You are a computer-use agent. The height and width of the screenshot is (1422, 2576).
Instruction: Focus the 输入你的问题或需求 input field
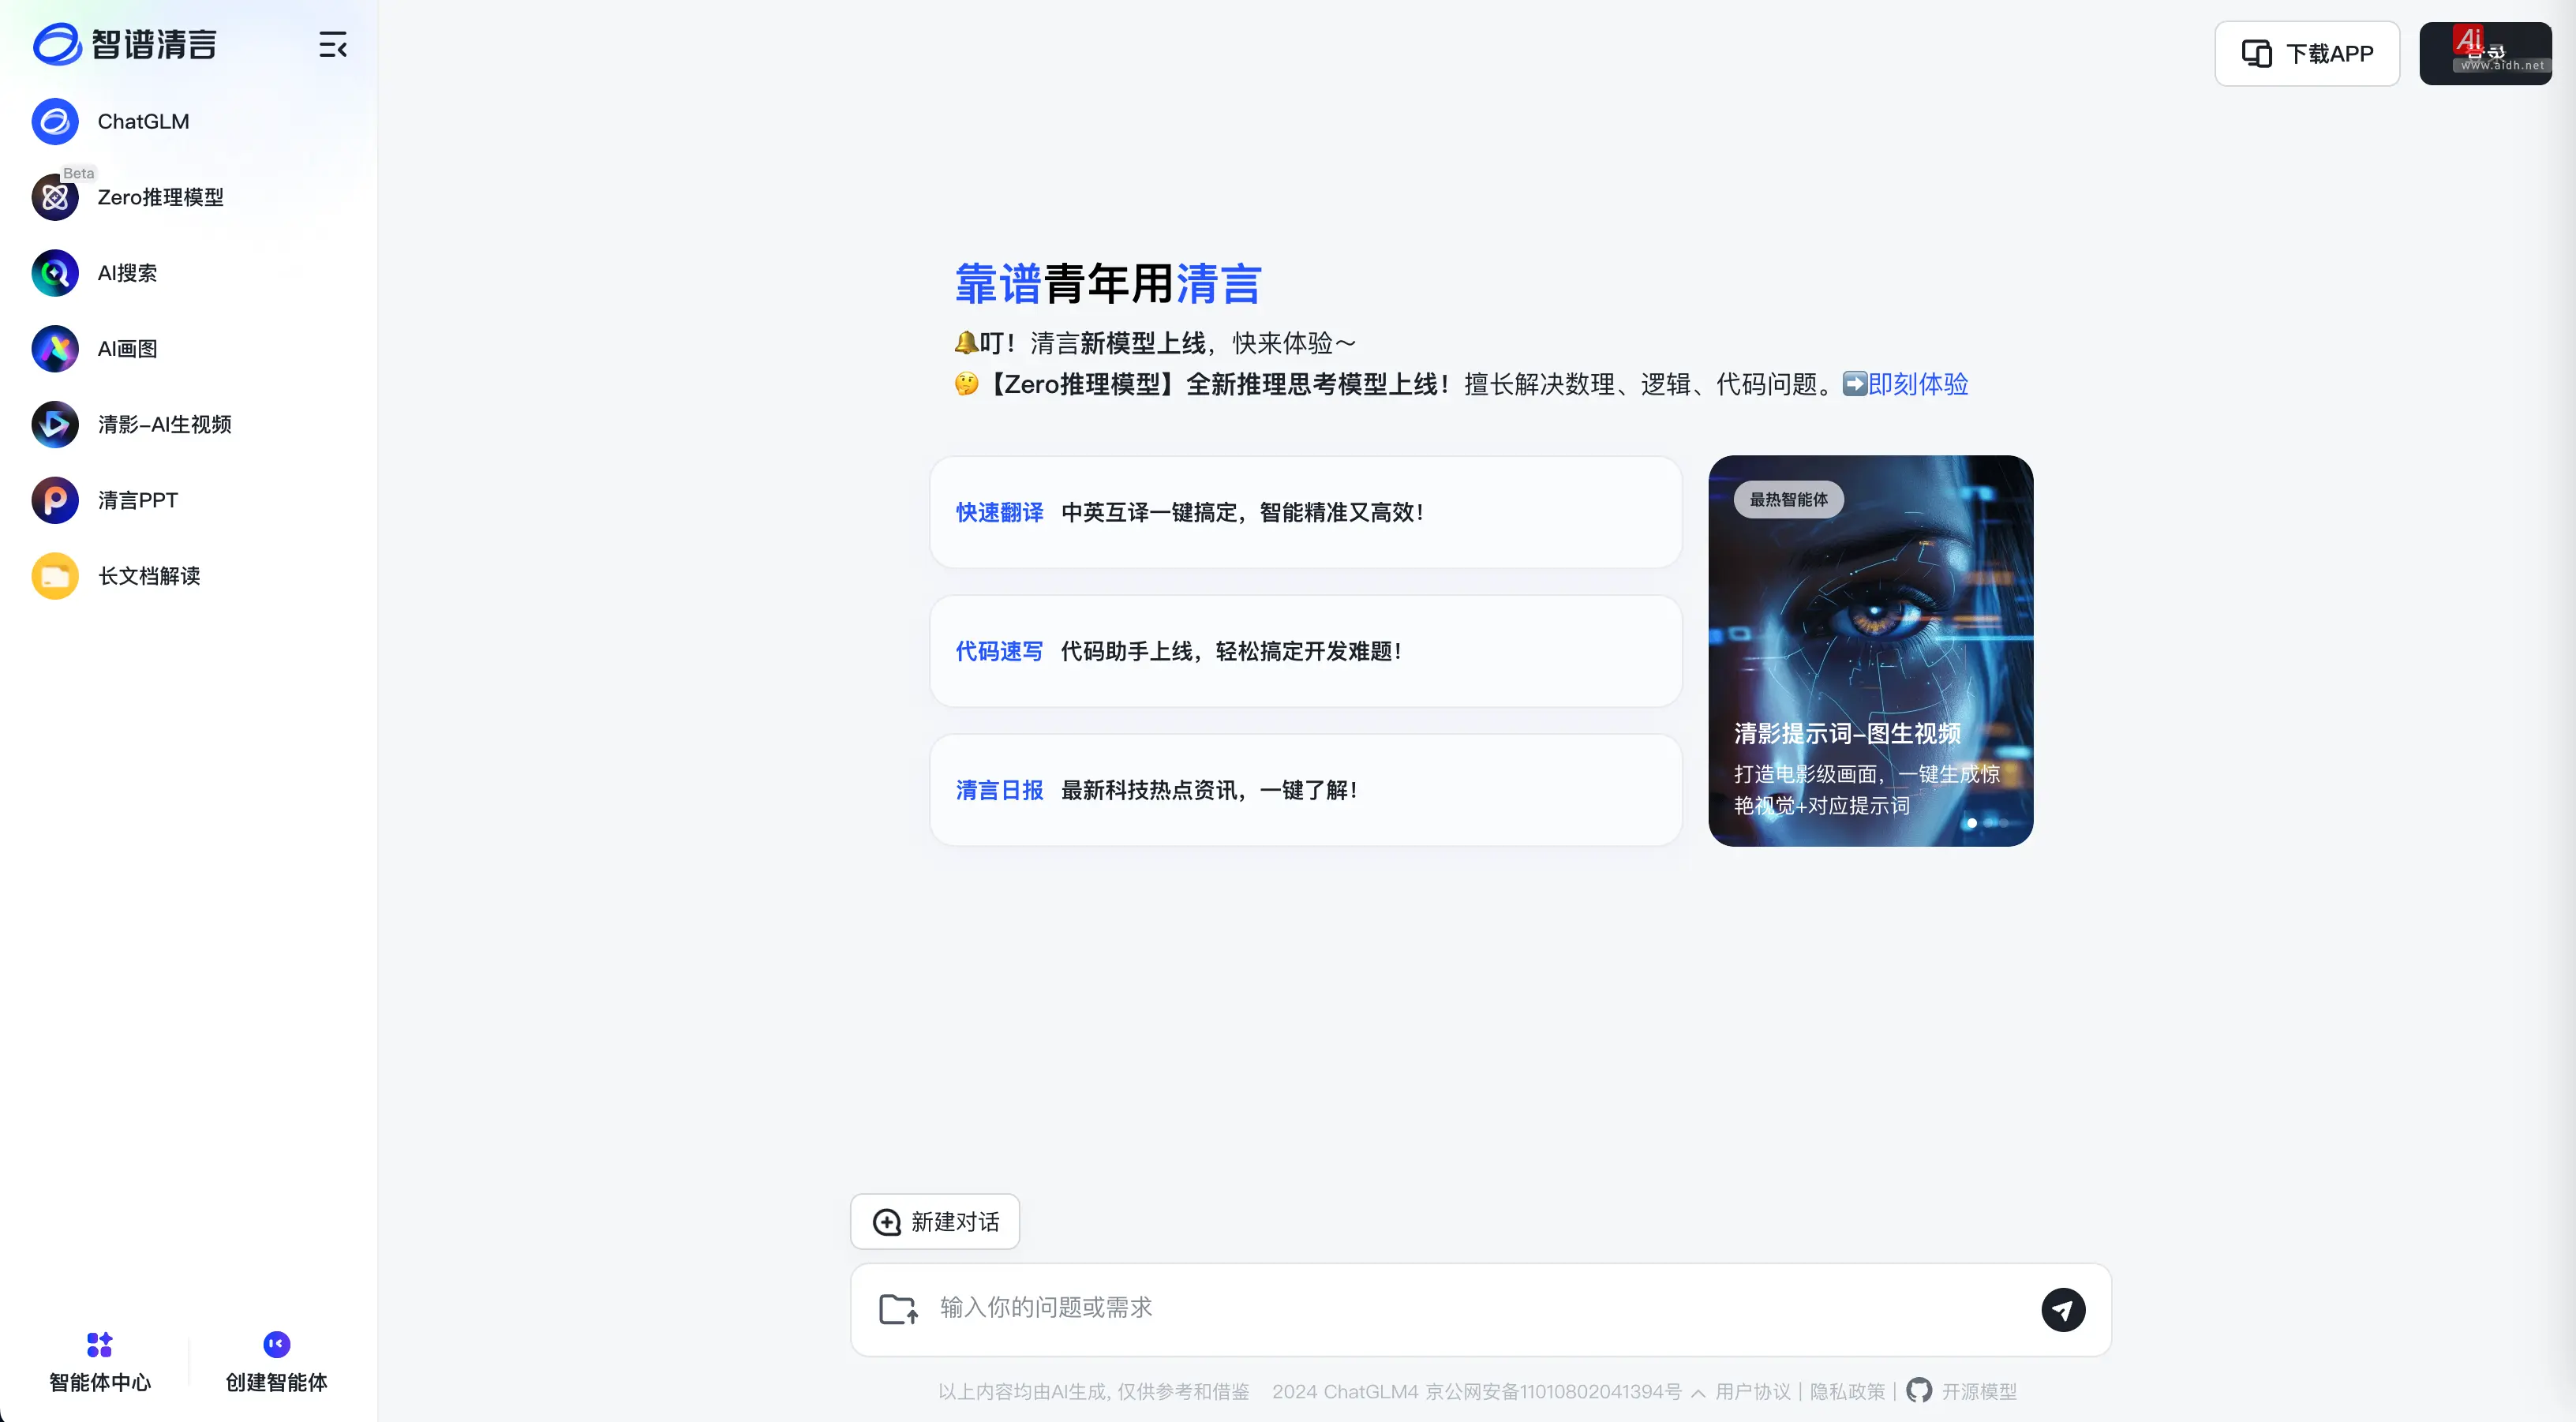coord(1480,1309)
